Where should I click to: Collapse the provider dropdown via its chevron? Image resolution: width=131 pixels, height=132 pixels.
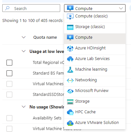pyautogui.click(x=121, y=8)
